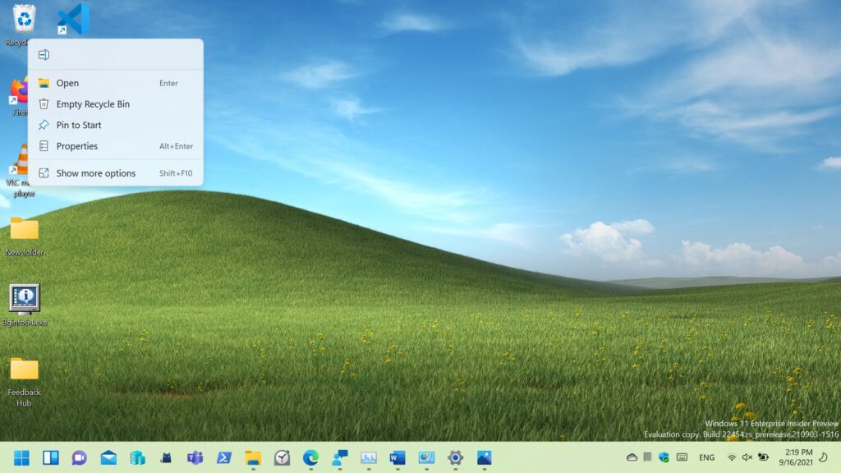
Task: Open the ENG language switcher
Action: [706, 457]
